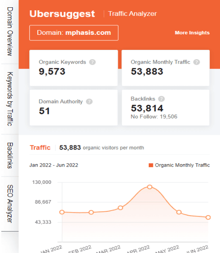Open the Keywords by Traffic tab
The image size is (220, 253).
tap(10, 99)
